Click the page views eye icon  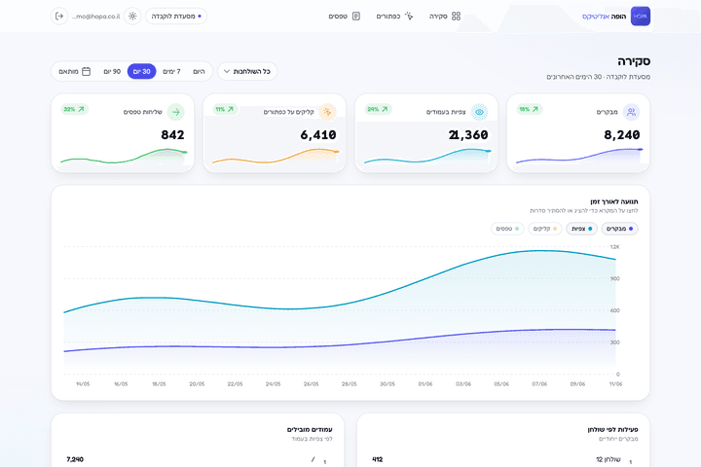(479, 112)
